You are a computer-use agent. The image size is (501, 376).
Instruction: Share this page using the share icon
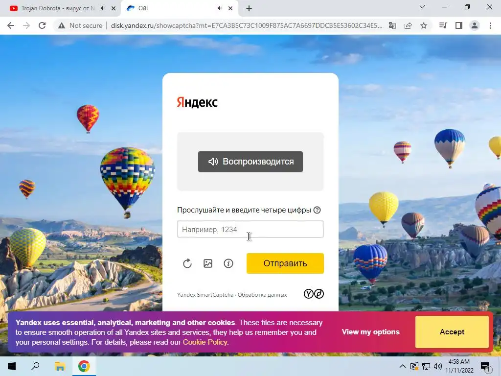408,25
